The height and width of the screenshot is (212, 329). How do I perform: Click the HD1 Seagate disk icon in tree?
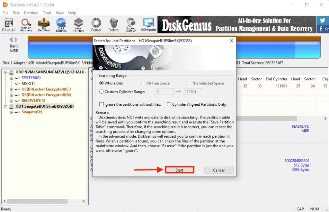pos(11,106)
